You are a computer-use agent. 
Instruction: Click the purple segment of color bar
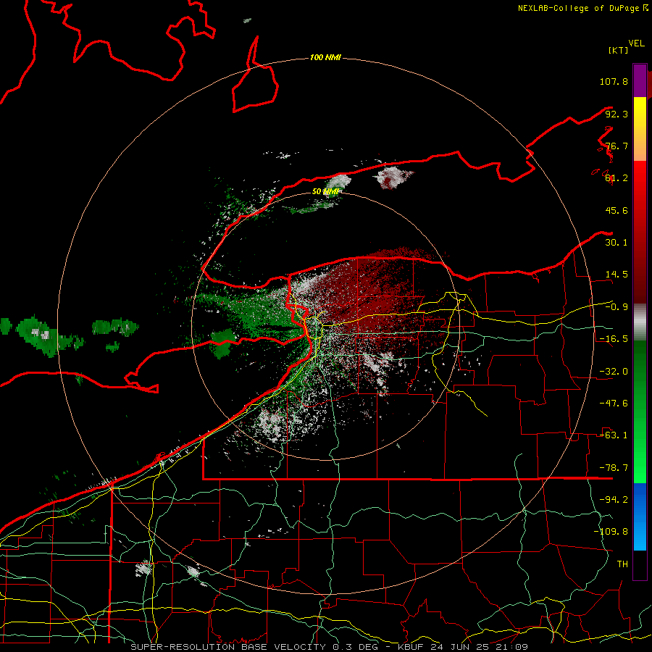coord(640,80)
